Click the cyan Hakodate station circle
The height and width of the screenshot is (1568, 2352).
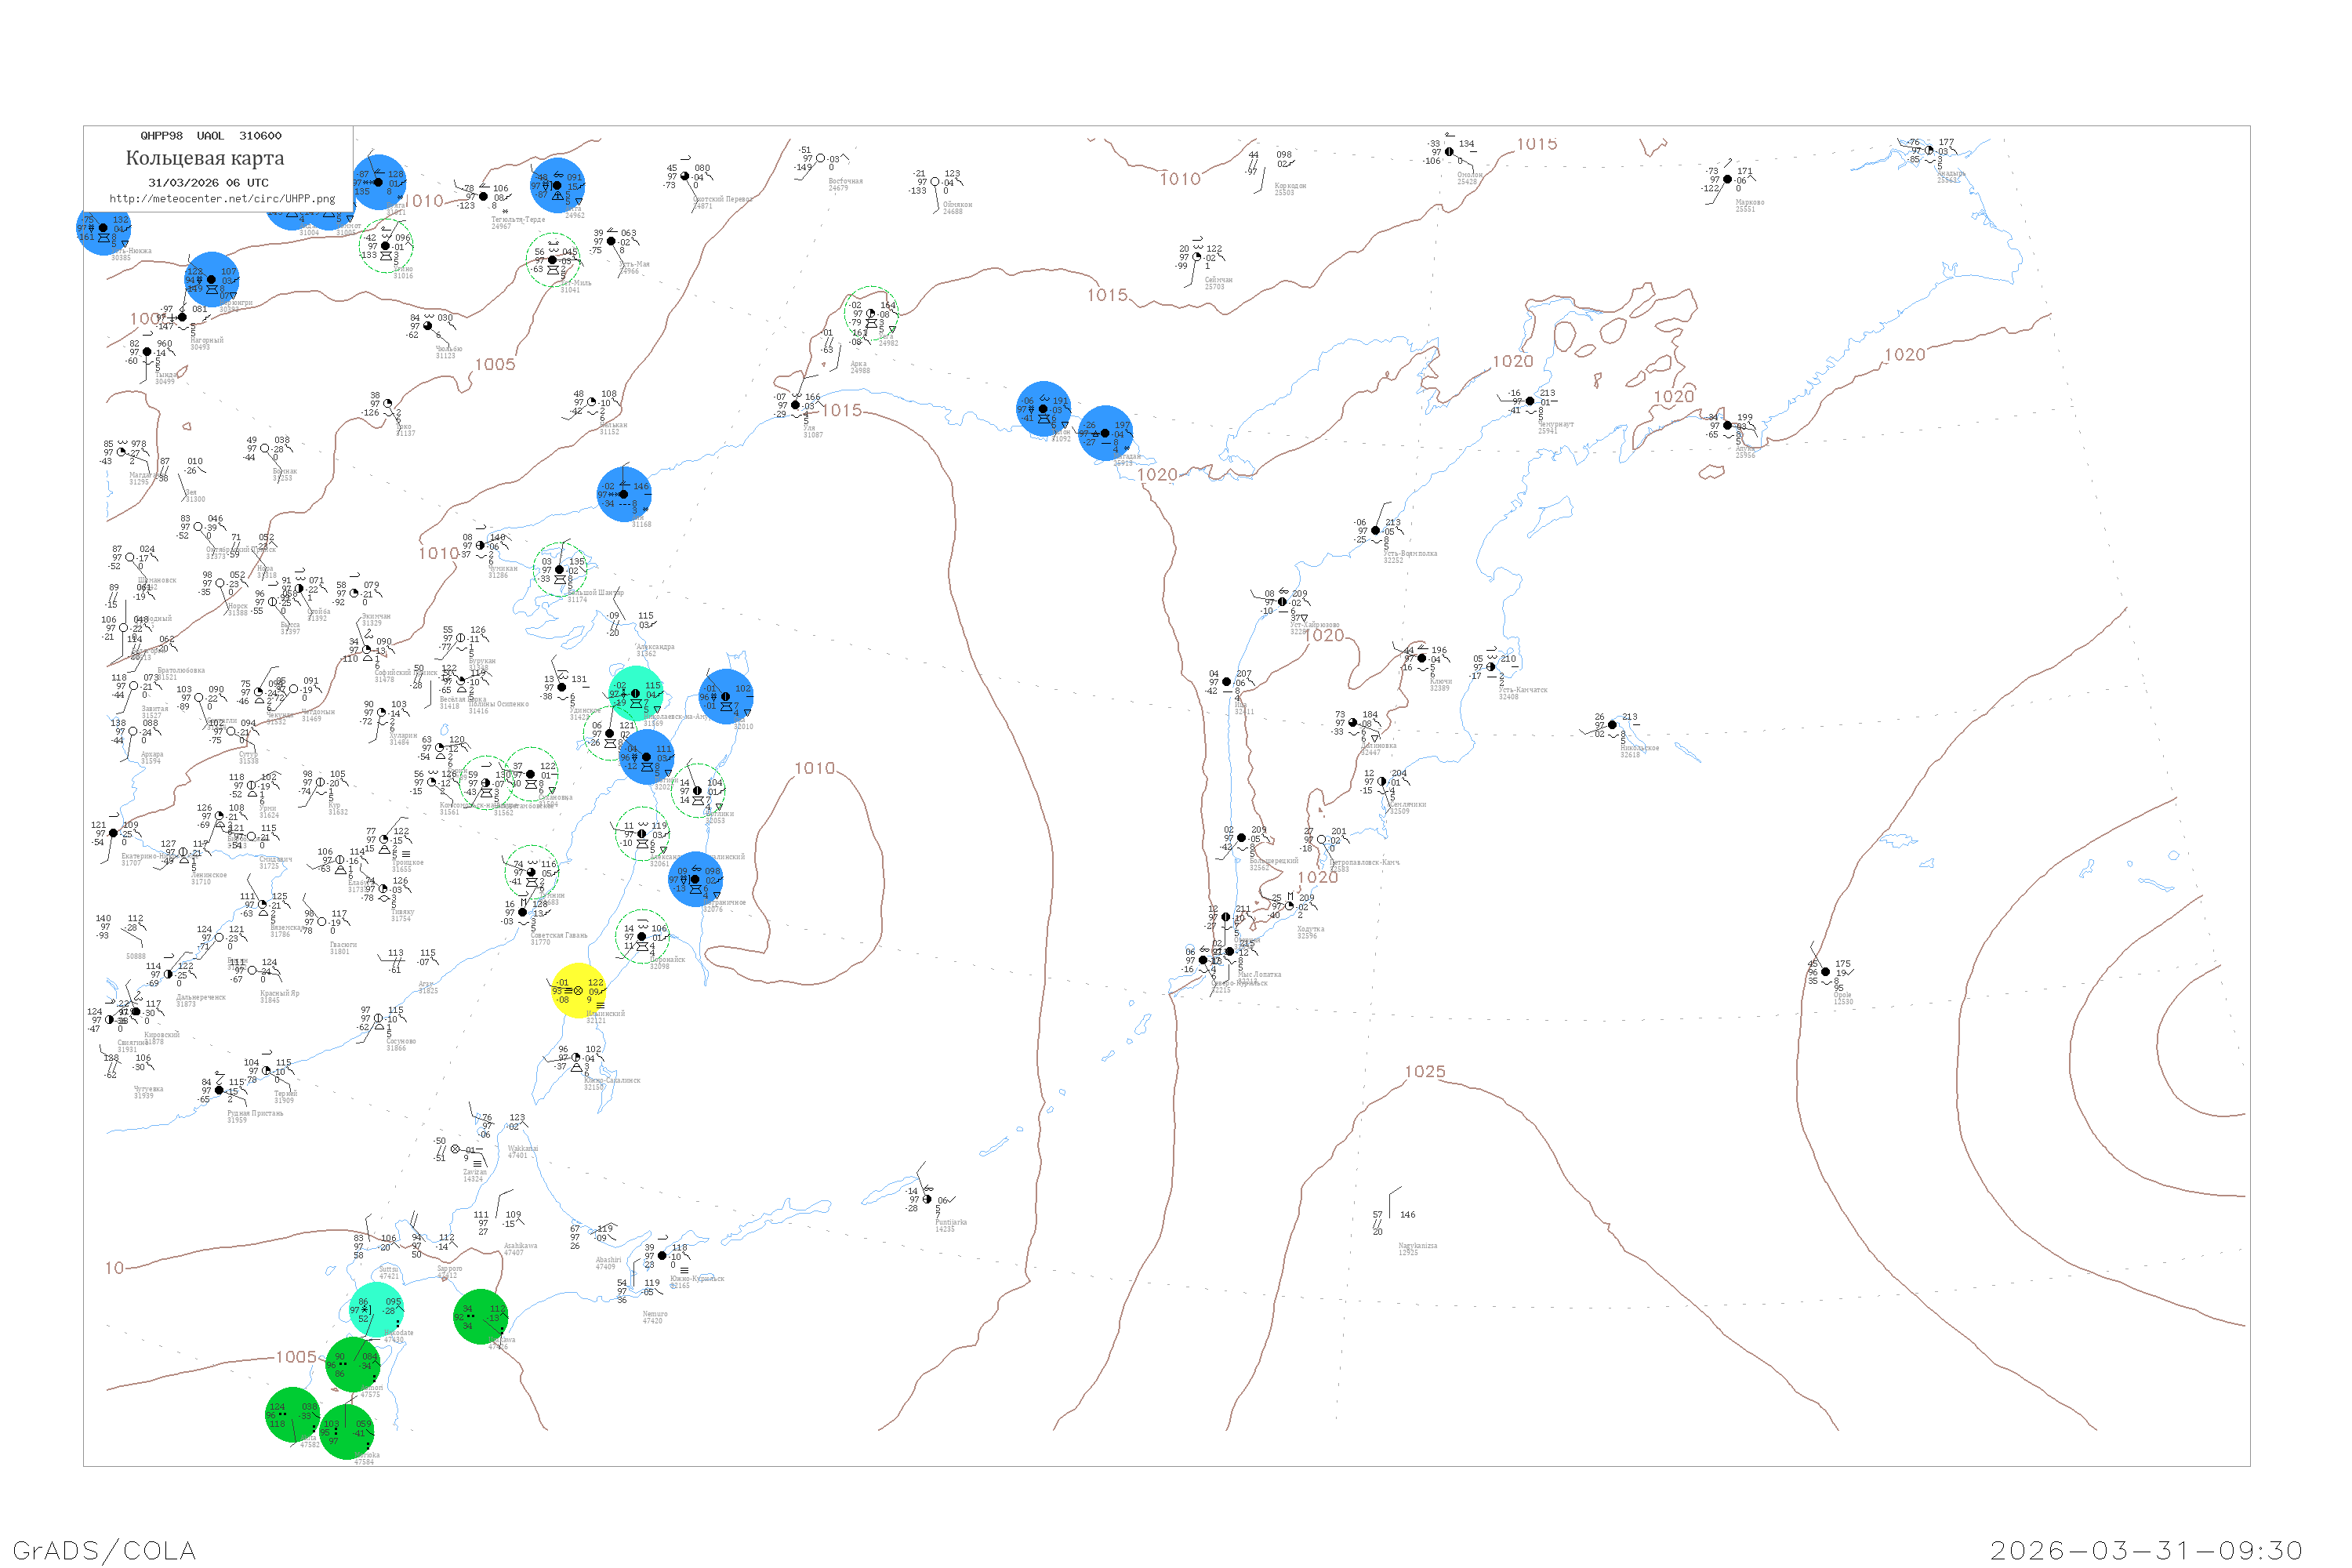point(377,1309)
